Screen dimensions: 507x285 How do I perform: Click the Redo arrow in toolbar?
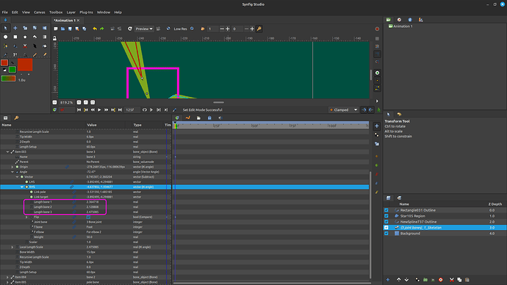(102, 29)
